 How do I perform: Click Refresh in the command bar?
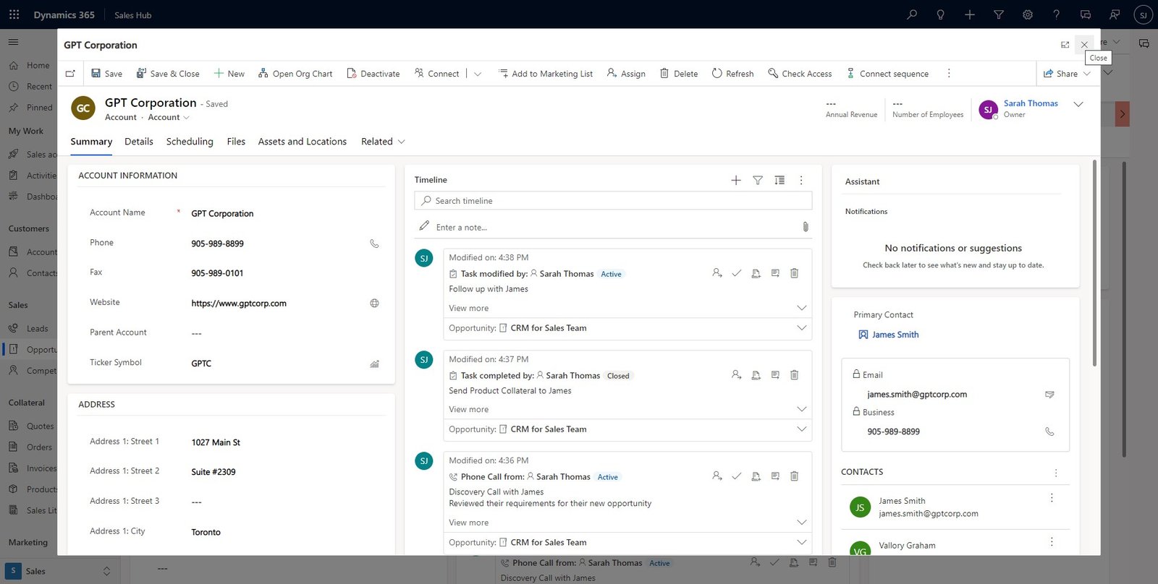[732, 74]
